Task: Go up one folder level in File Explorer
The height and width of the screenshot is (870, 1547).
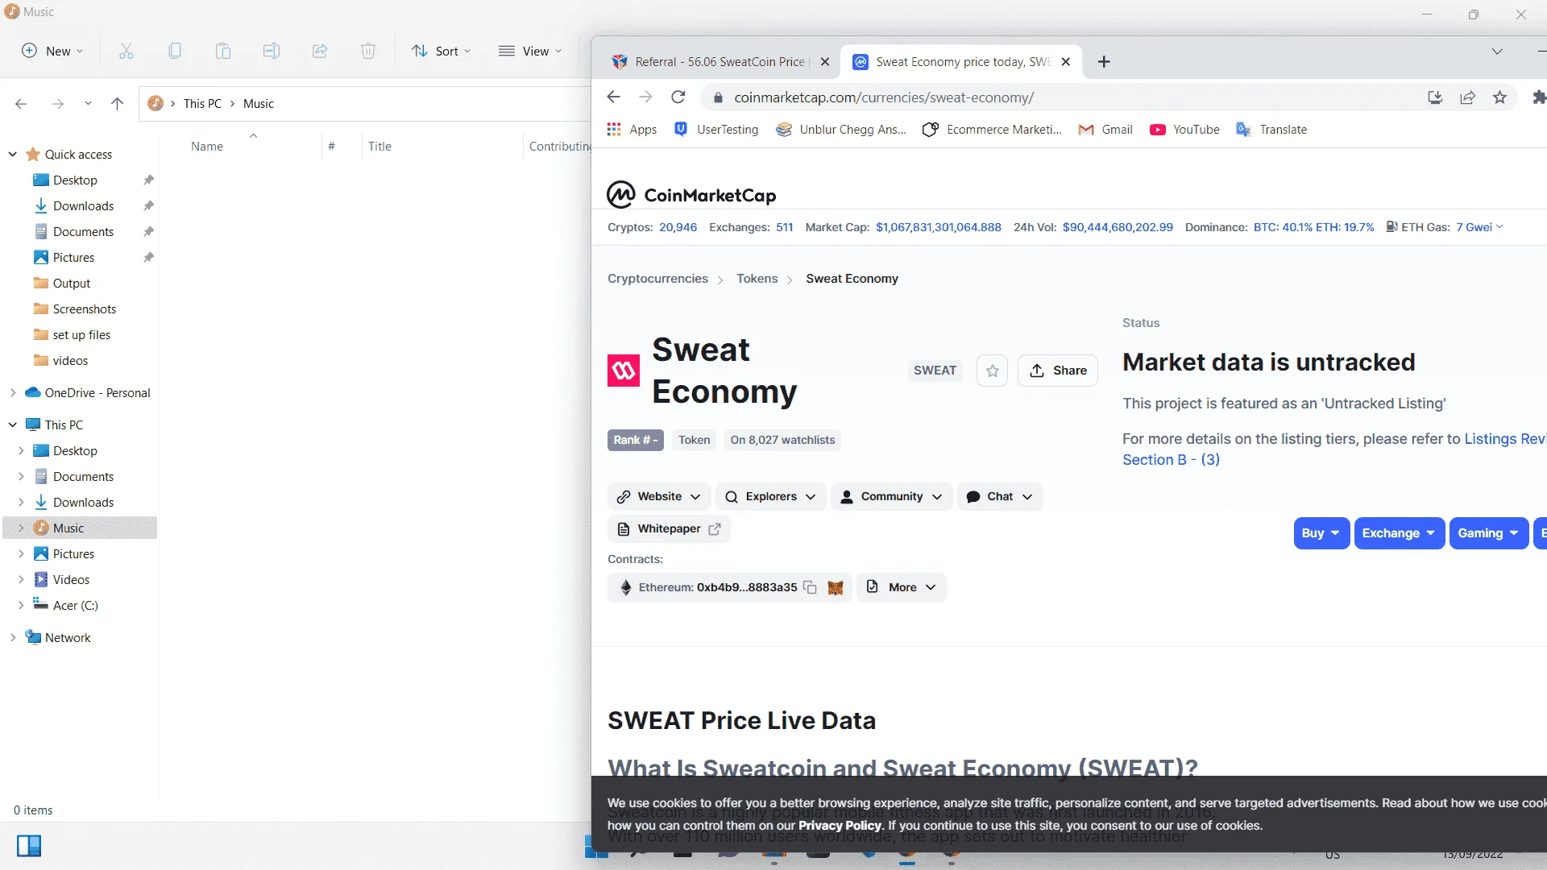Action: (117, 104)
